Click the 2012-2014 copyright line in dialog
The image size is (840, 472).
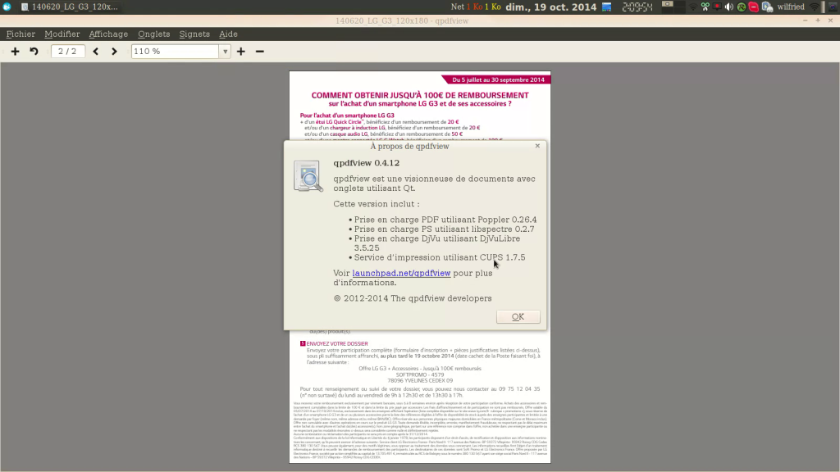[413, 298]
